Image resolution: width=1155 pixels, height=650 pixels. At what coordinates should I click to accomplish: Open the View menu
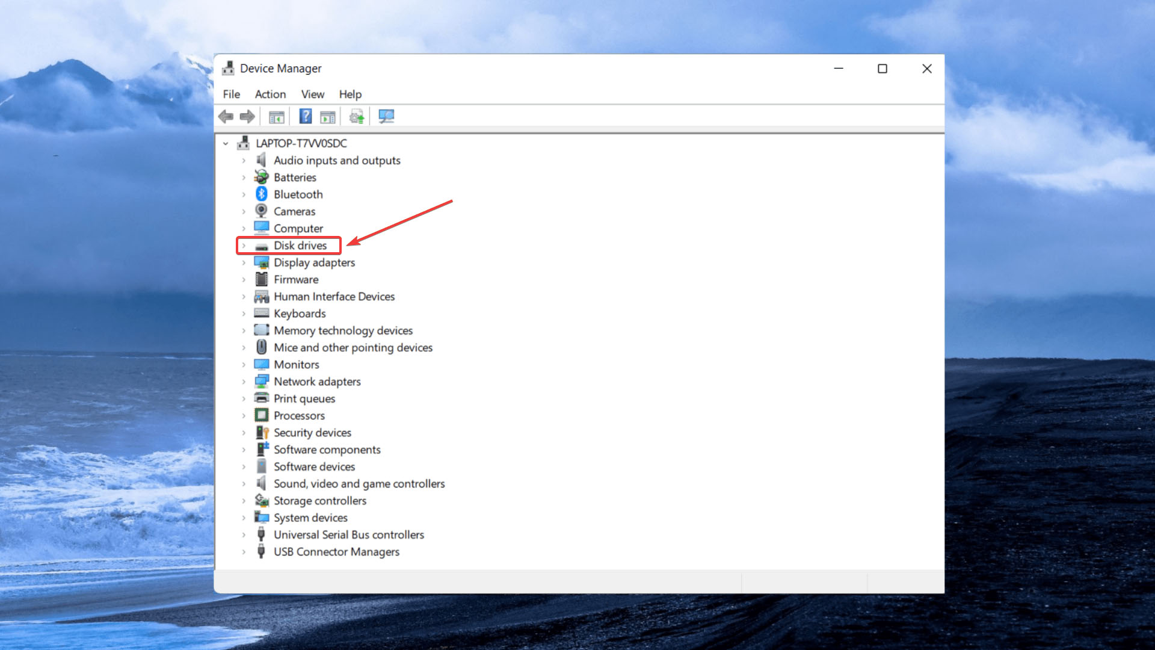[313, 94]
